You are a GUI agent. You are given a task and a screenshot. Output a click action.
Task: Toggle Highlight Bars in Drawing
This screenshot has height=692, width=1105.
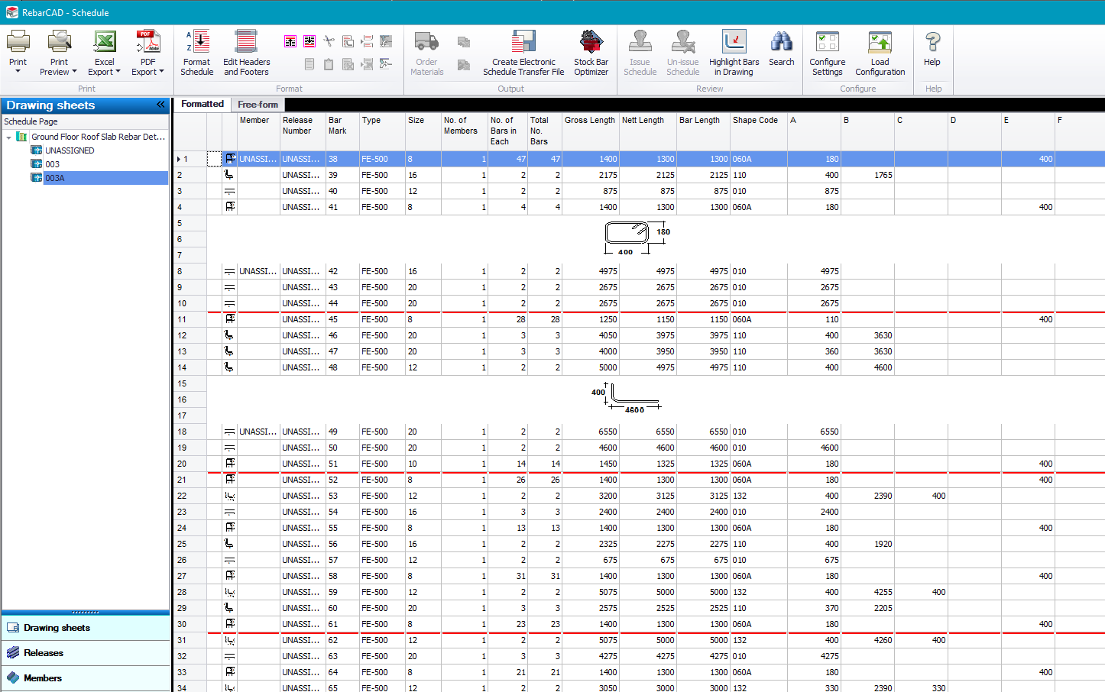click(734, 43)
